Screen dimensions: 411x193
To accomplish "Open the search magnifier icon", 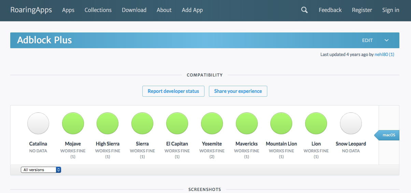I will pos(304,10).
